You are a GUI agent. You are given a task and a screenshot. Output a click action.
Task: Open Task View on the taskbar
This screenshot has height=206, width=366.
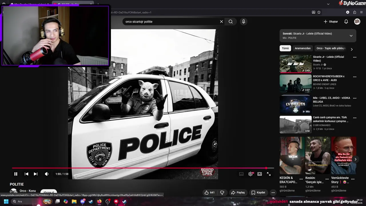57,201
